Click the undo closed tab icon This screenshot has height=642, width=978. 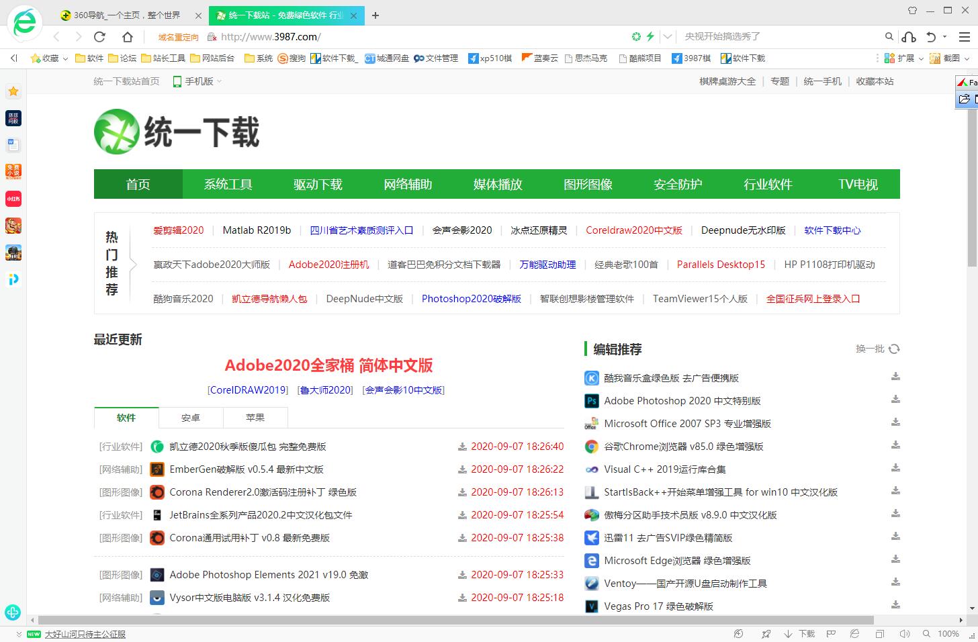(931, 37)
